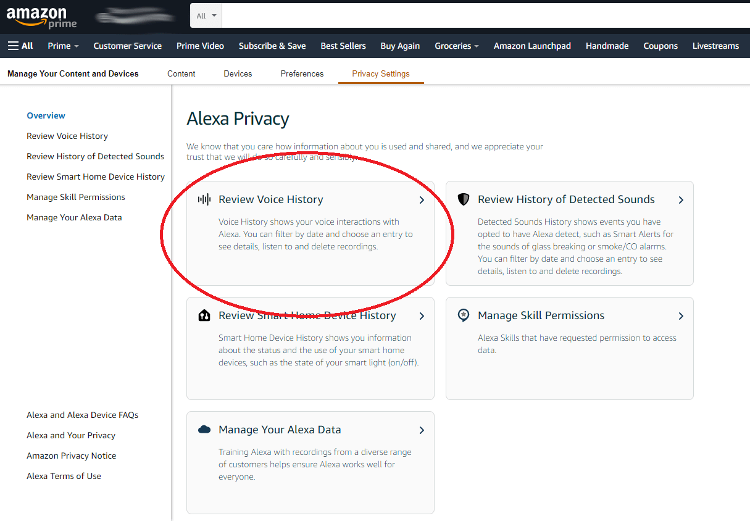This screenshot has height=521, width=750.
Task: Open Review Voice History card chevron
Action: click(x=422, y=200)
